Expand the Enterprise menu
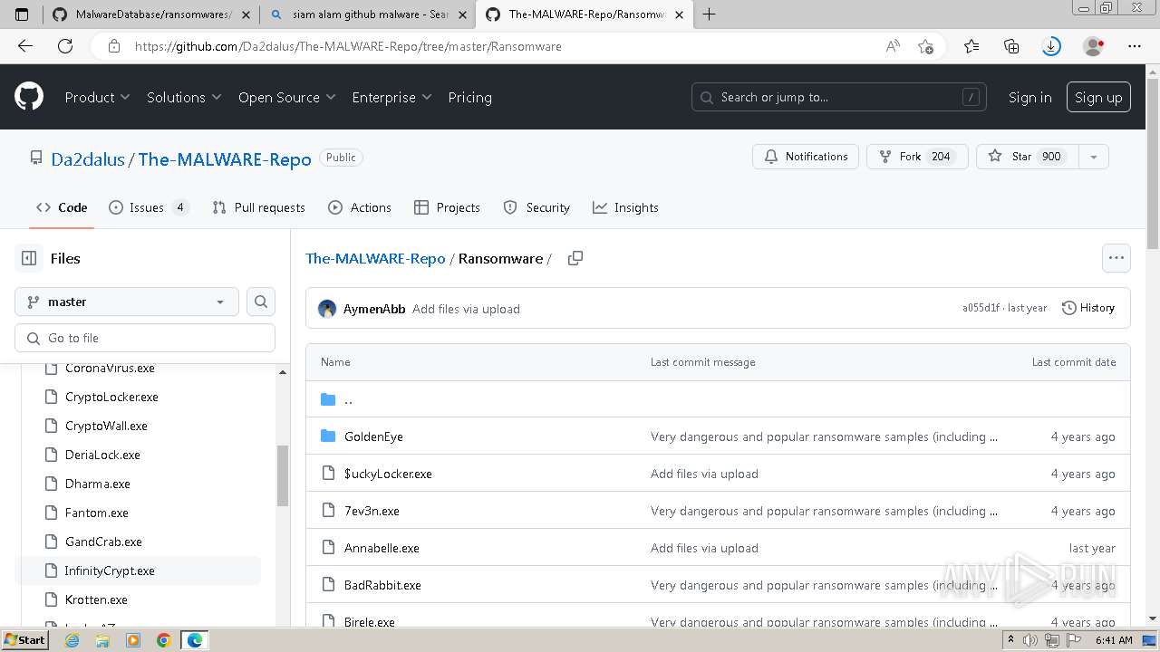This screenshot has width=1160, height=652. click(x=391, y=97)
